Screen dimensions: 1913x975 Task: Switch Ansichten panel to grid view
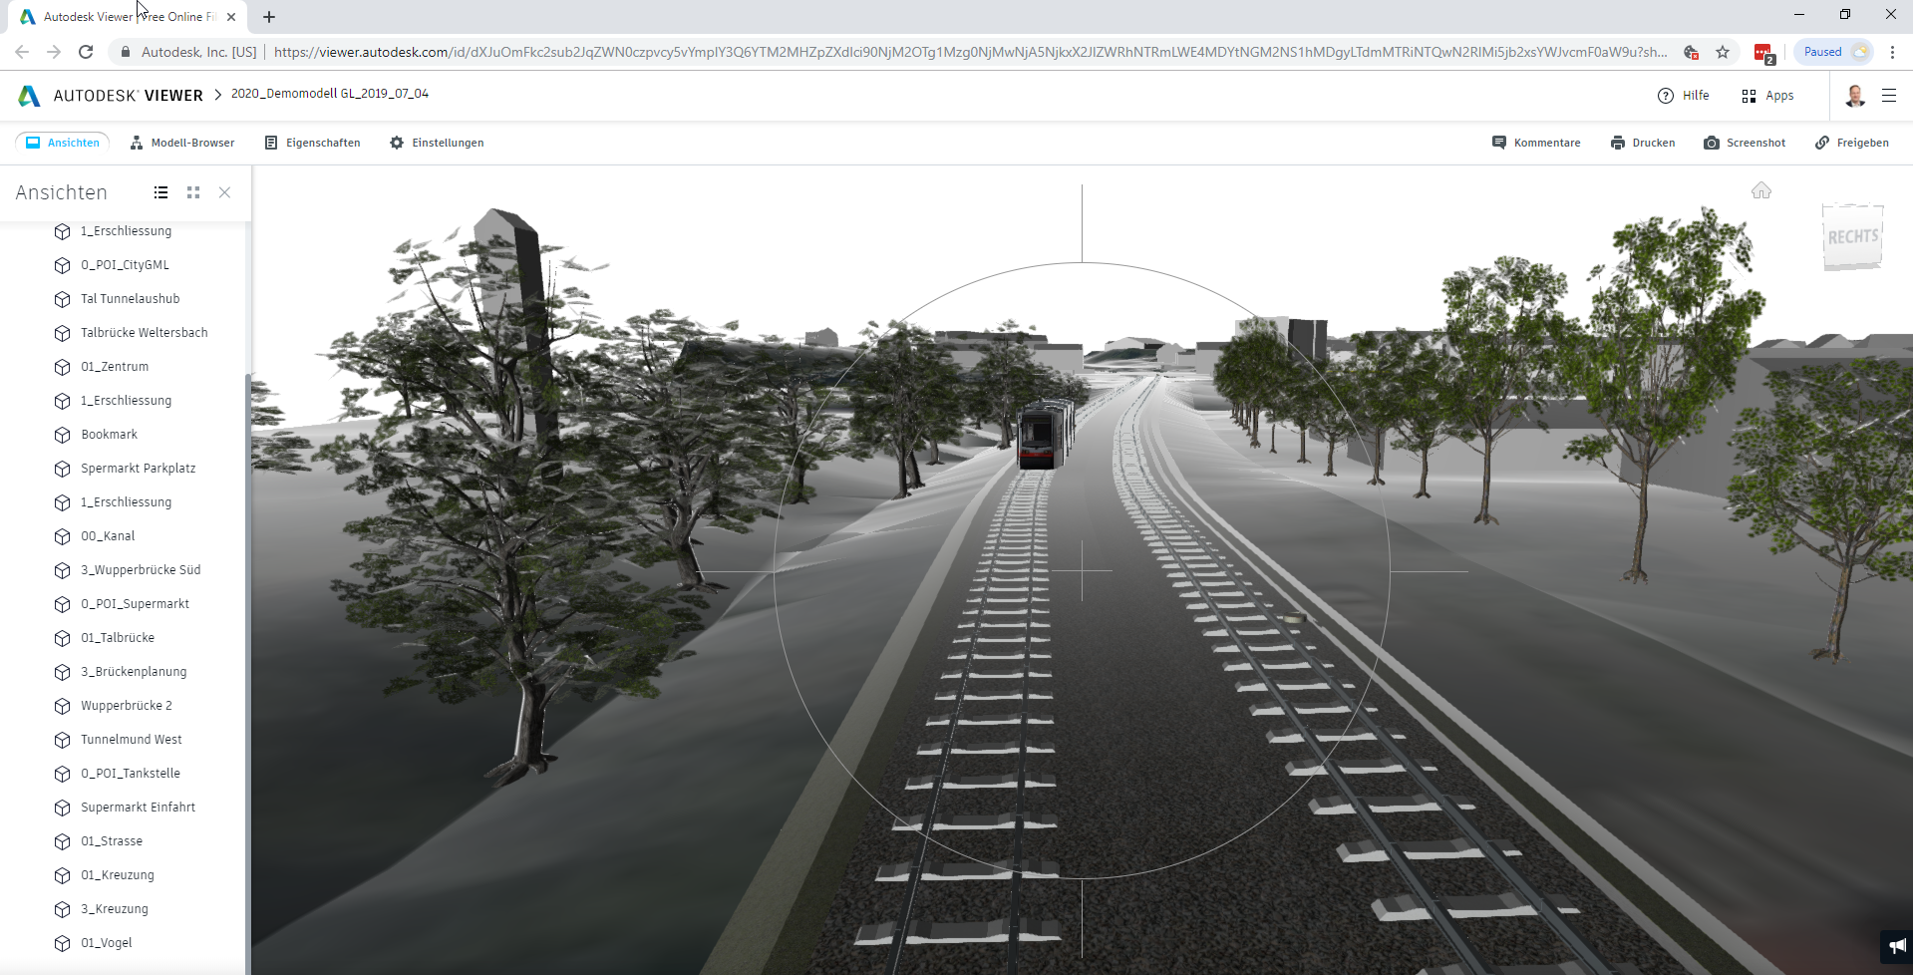[192, 192]
